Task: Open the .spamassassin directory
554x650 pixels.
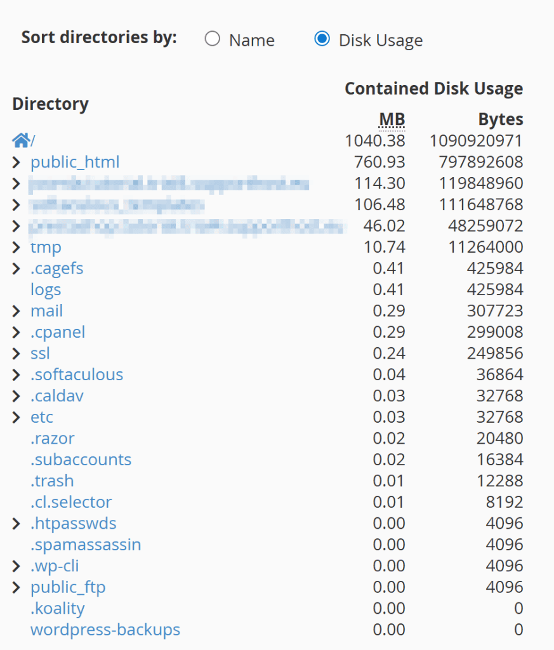Action: pyautogui.click(x=86, y=545)
